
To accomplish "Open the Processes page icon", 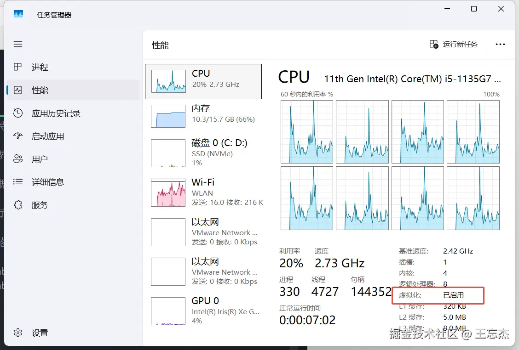I will [18, 67].
